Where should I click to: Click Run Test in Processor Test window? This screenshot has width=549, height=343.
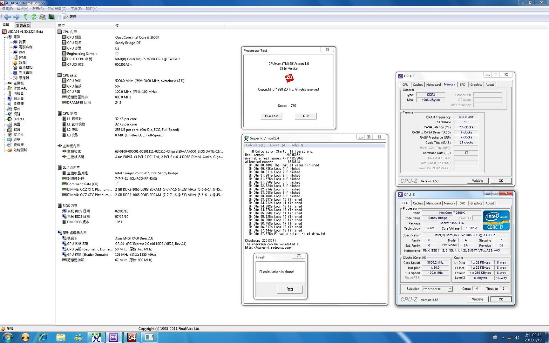coord(271,116)
